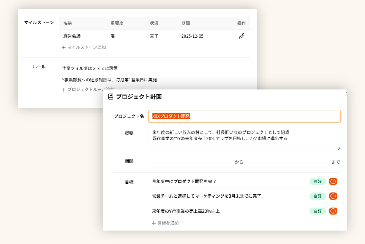The height and width of the screenshot is (244, 365).
Task: Click goal text 来年度のYYY事業の売上高20%向上
Action: click(186, 211)
